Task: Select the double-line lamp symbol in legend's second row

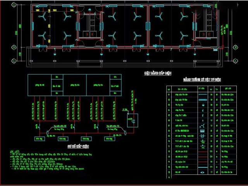Action: pyautogui.click(x=202, y=99)
